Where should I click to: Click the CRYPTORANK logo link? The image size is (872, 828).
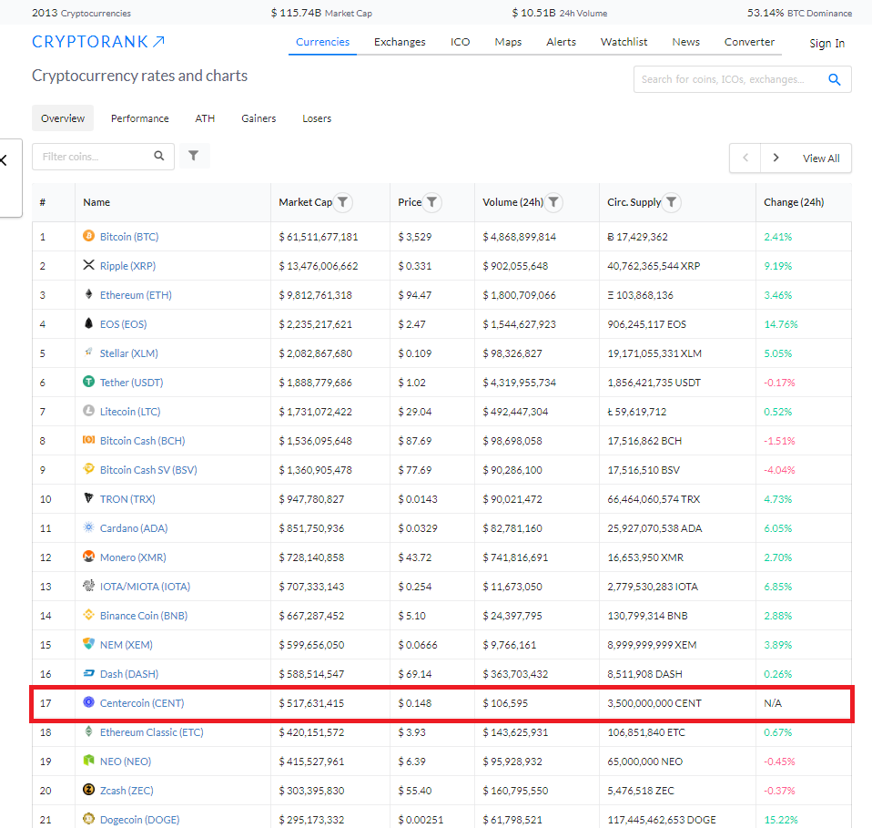(98, 42)
